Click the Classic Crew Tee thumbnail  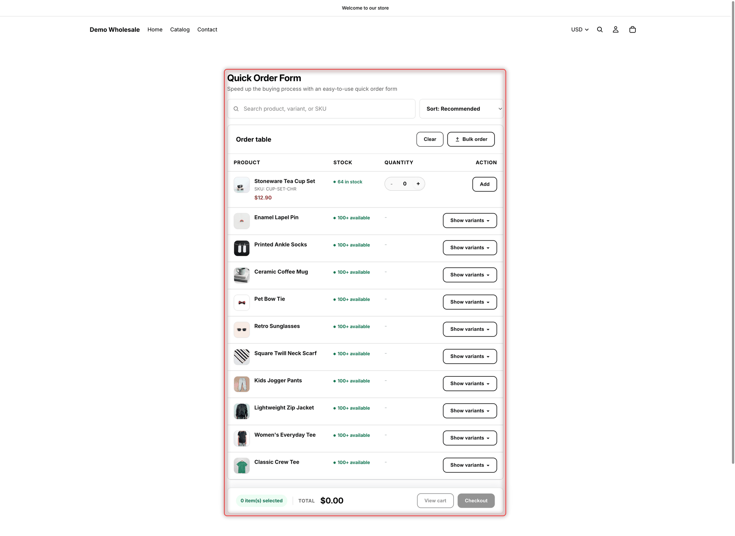(x=242, y=466)
